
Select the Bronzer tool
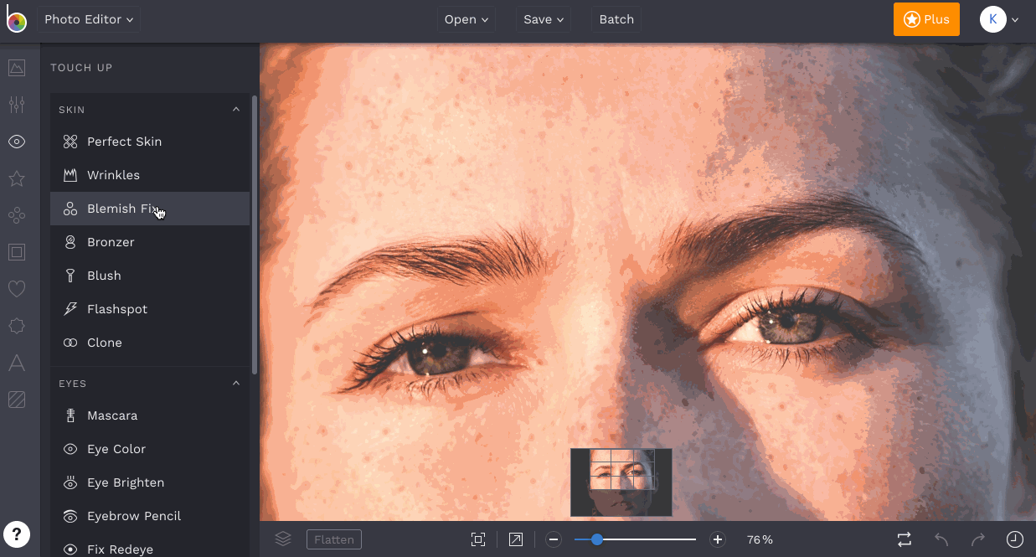[x=150, y=242]
